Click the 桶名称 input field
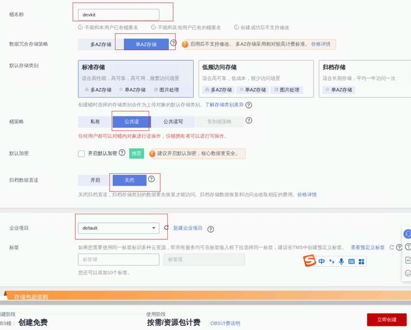The width and height of the screenshot is (411, 330). click(118, 15)
